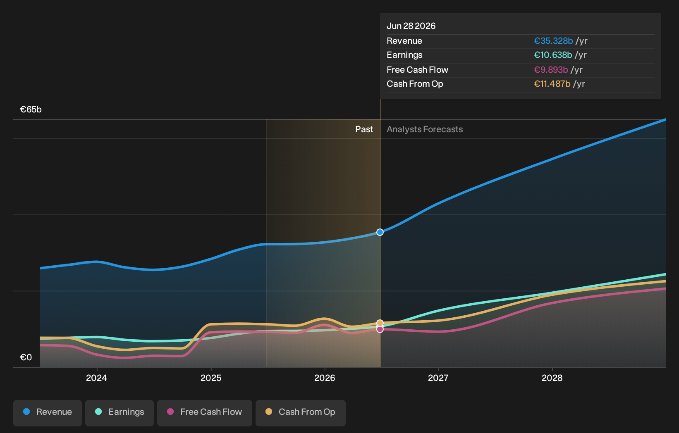Toggle the Free Cash Flow legend button
Viewport: 679px width, 433px height.
[x=205, y=413]
